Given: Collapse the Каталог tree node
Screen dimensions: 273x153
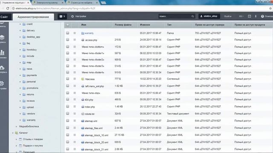Looking at the screenshot, I should tap(13, 133).
